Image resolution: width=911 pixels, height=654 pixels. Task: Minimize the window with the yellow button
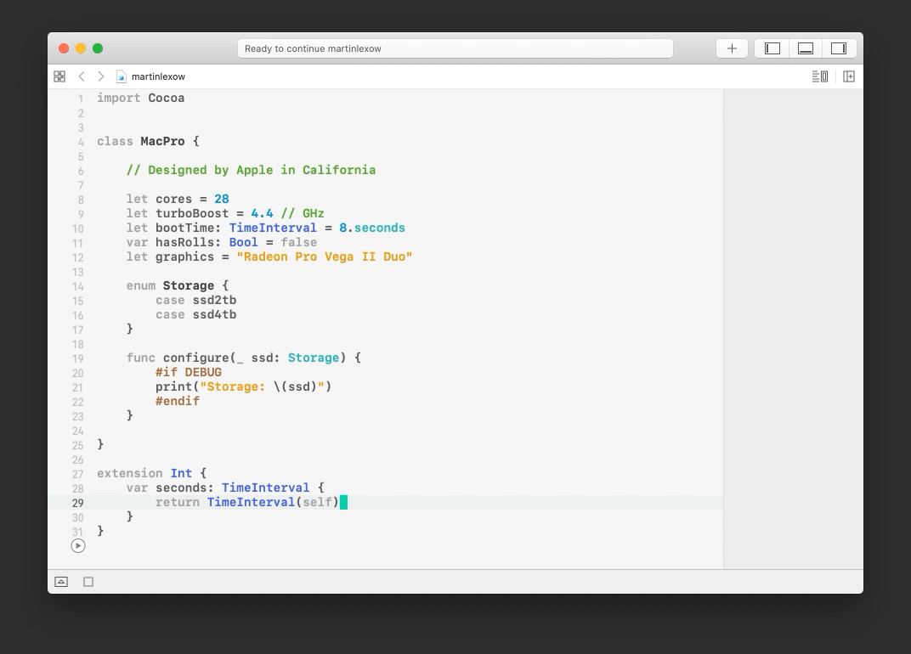point(81,48)
